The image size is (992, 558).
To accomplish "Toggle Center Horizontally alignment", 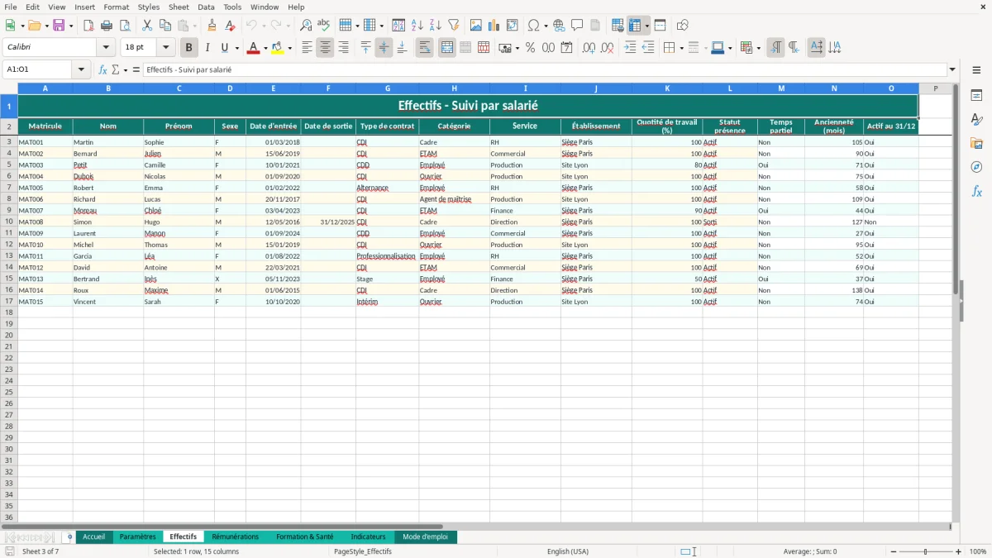I will click(x=325, y=48).
